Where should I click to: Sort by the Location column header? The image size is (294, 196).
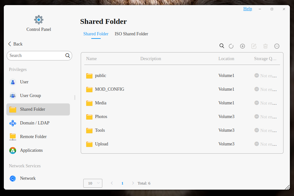coord(226,59)
